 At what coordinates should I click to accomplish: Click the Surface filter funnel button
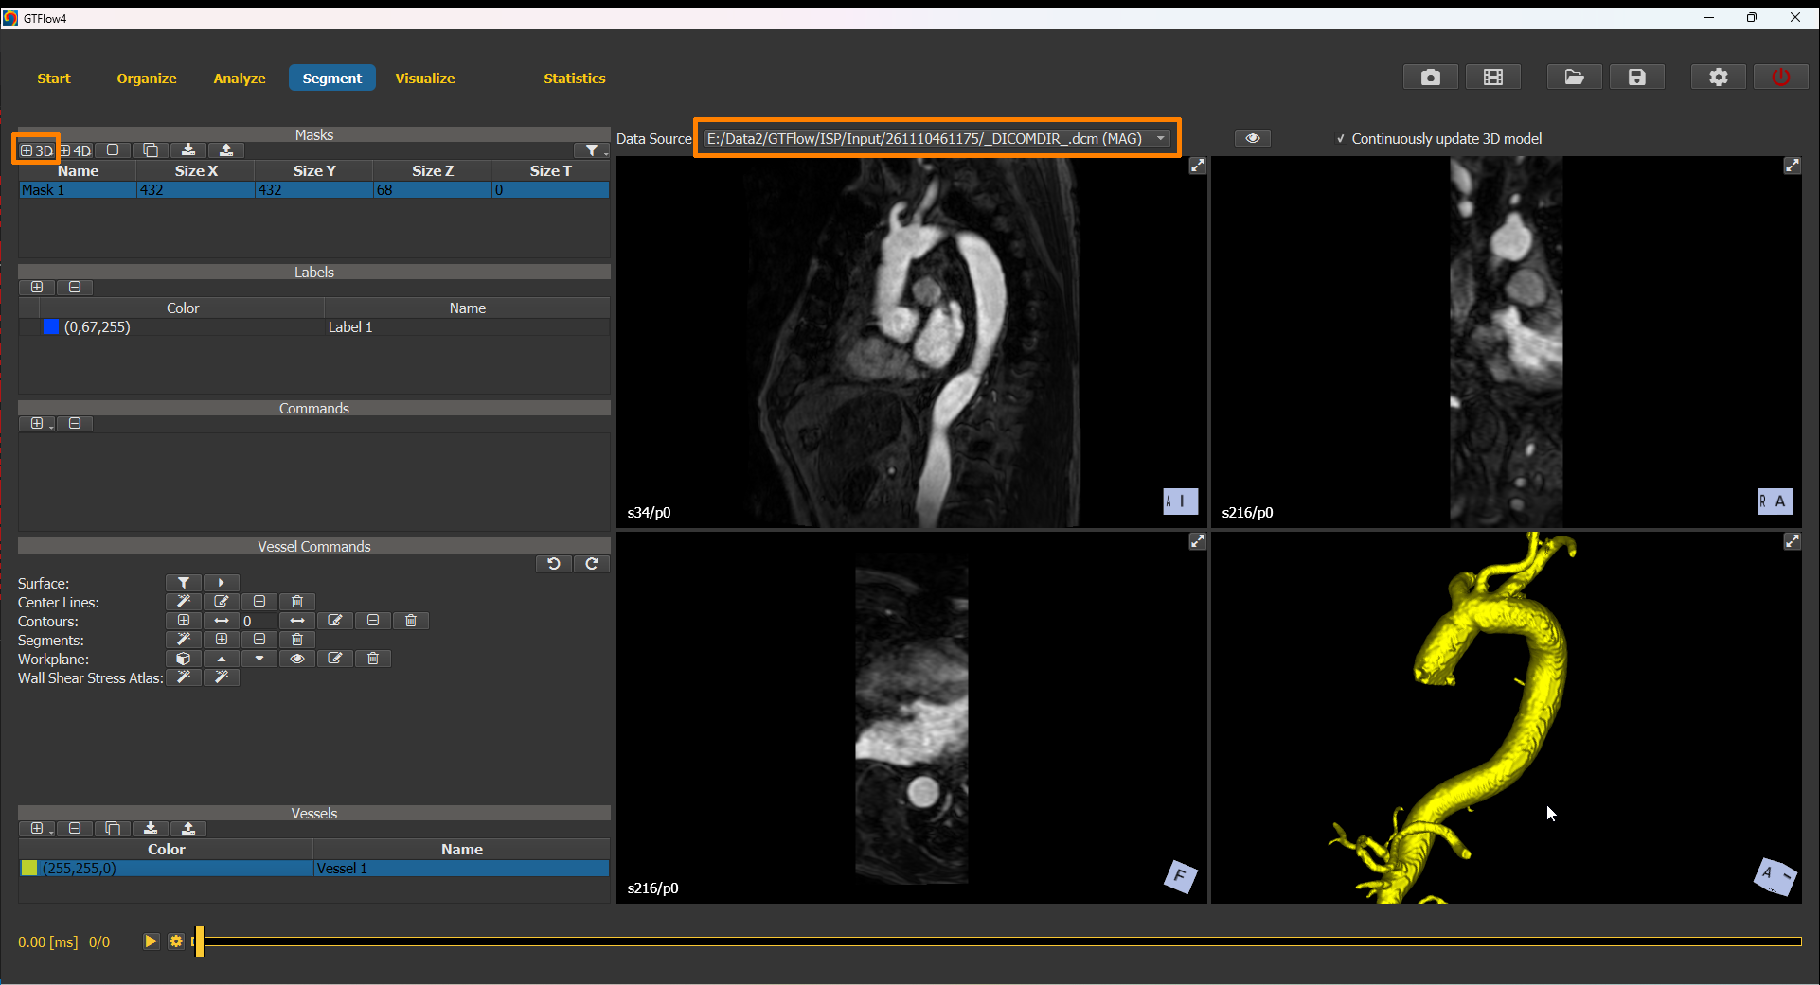coord(184,583)
